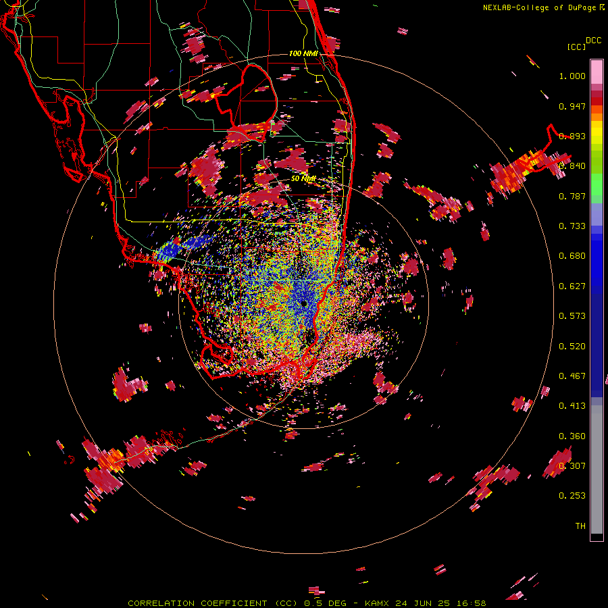The width and height of the screenshot is (608, 608).
Task: Select the 0.467 scale value
Action: pyautogui.click(x=572, y=376)
